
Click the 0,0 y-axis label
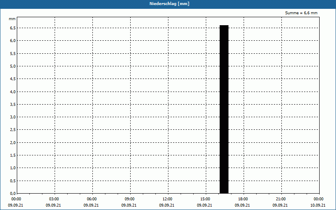(x=13, y=193)
